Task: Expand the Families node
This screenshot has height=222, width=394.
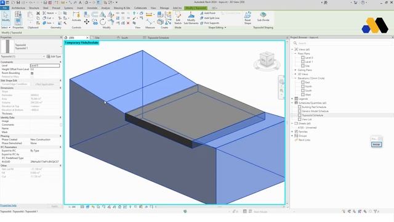Action: pos(292,131)
